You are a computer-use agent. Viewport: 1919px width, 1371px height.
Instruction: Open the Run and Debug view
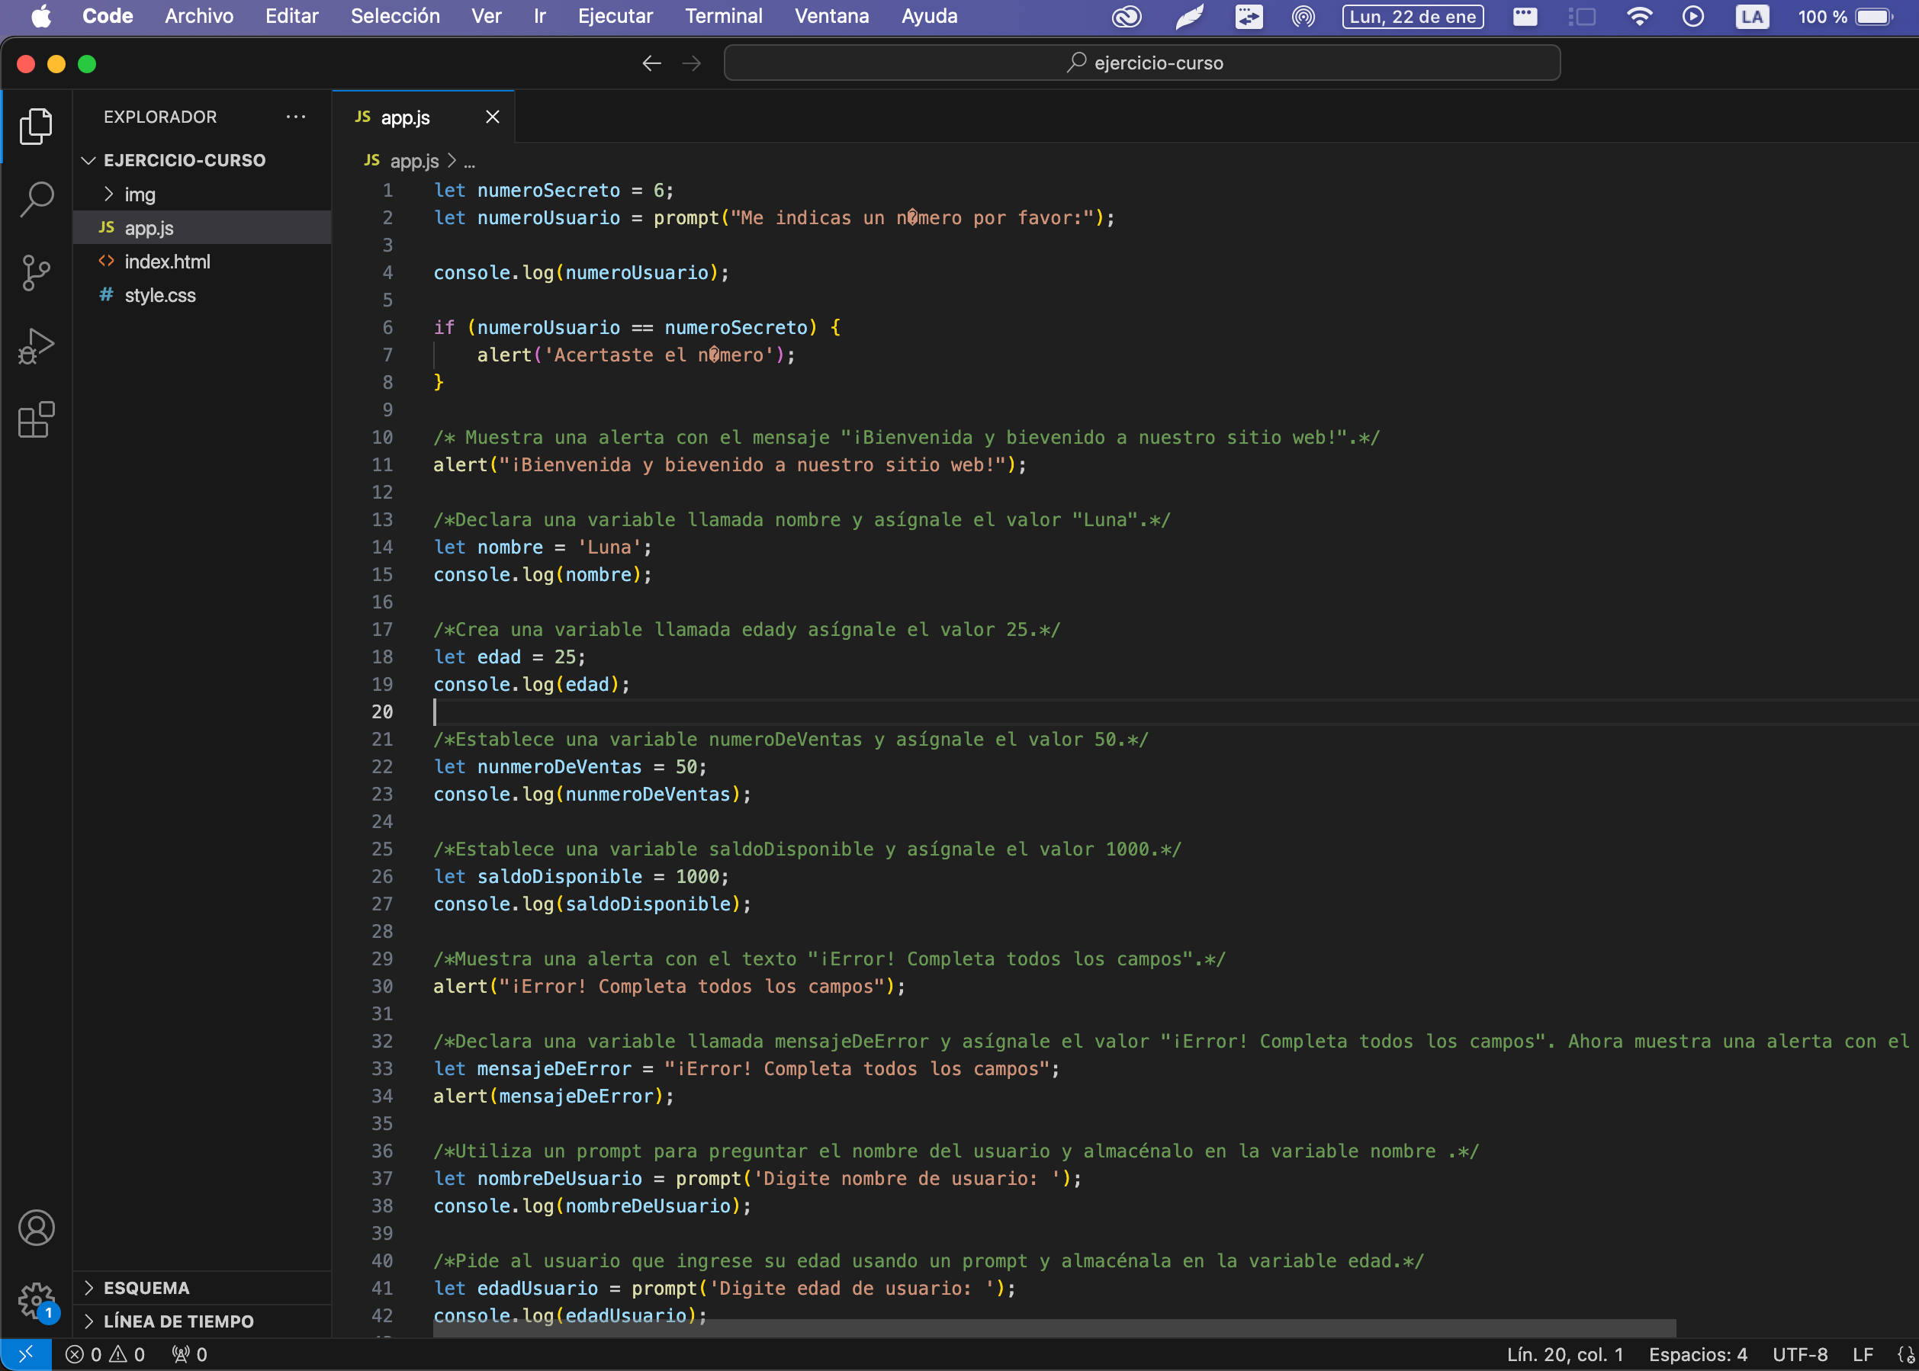(37, 346)
